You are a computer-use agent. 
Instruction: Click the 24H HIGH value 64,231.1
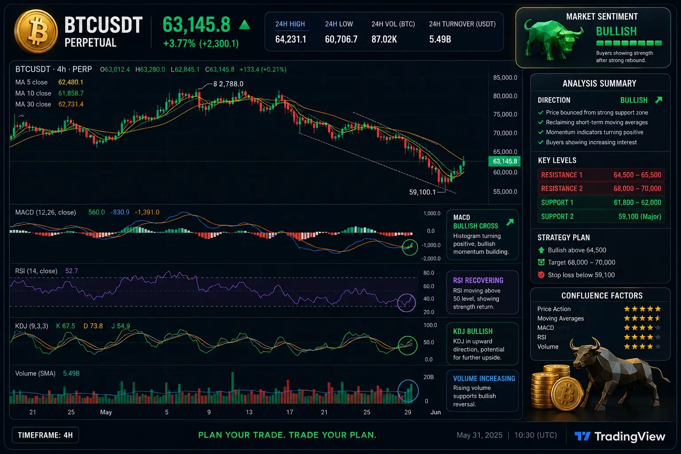[291, 39]
